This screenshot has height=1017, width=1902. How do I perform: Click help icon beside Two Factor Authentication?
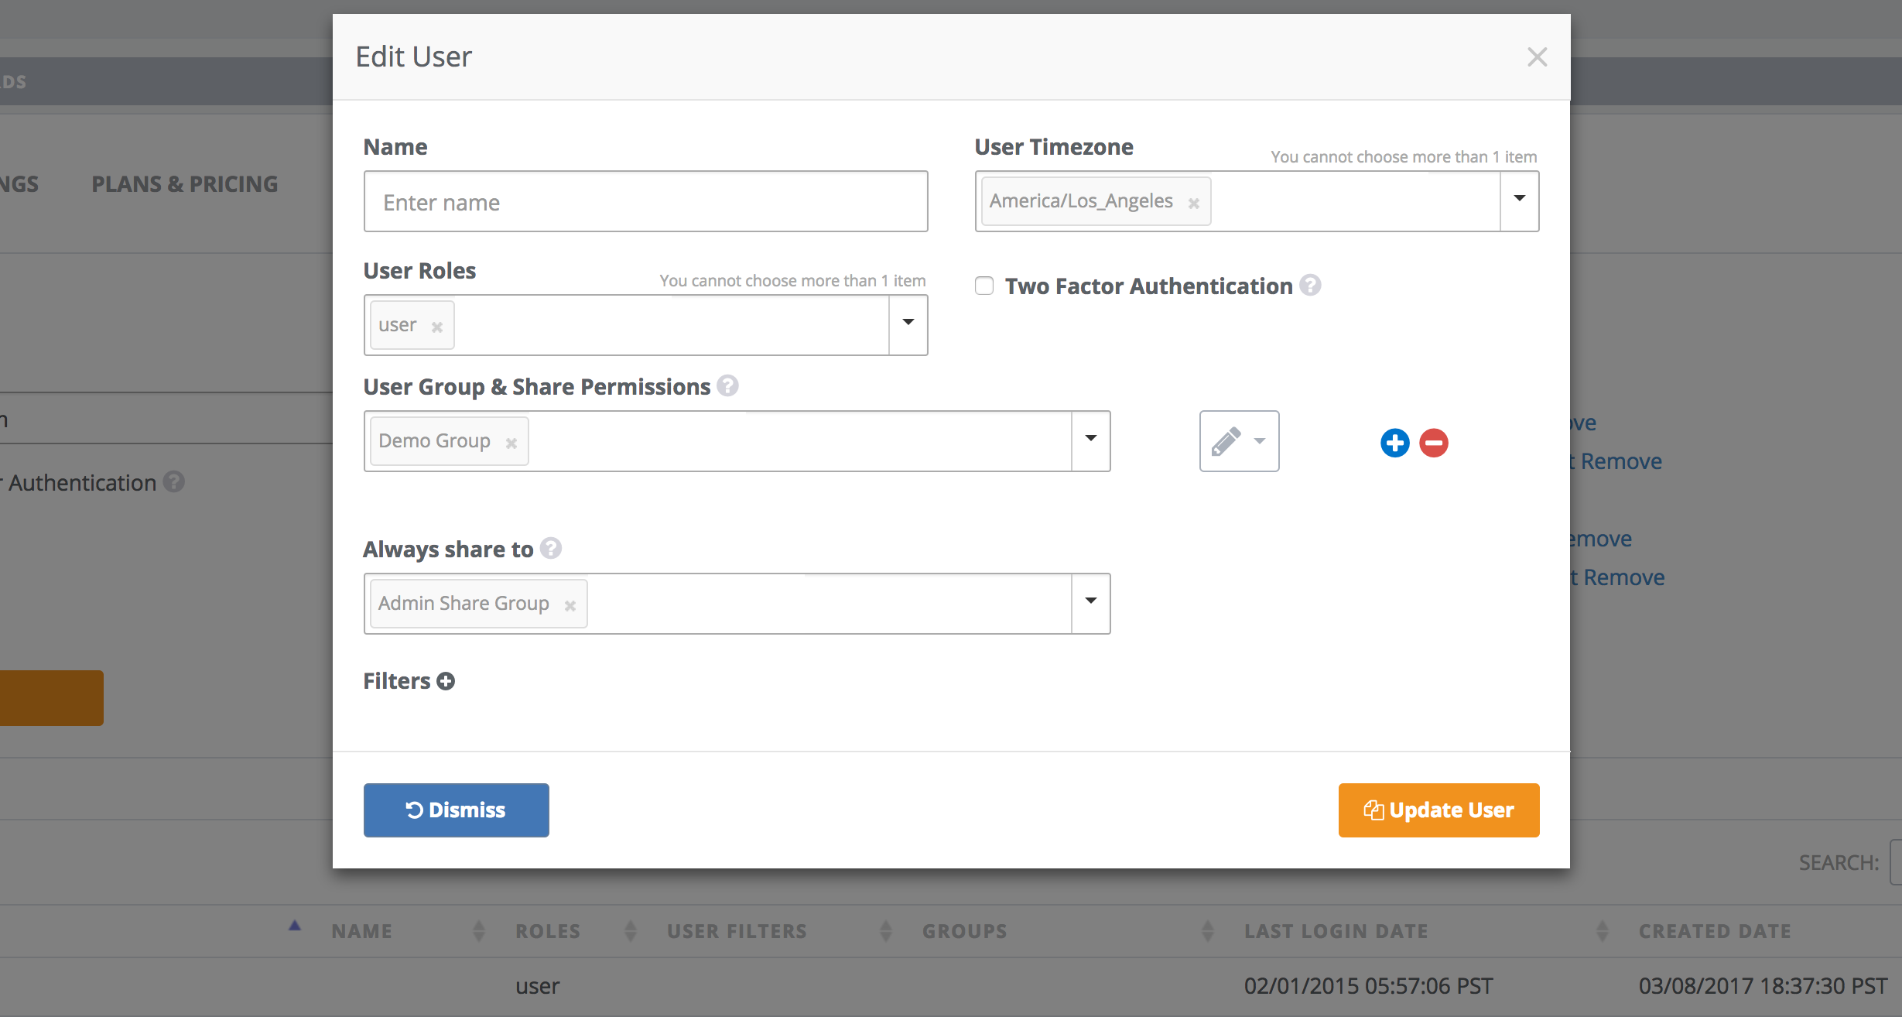(x=1310, y=286)
